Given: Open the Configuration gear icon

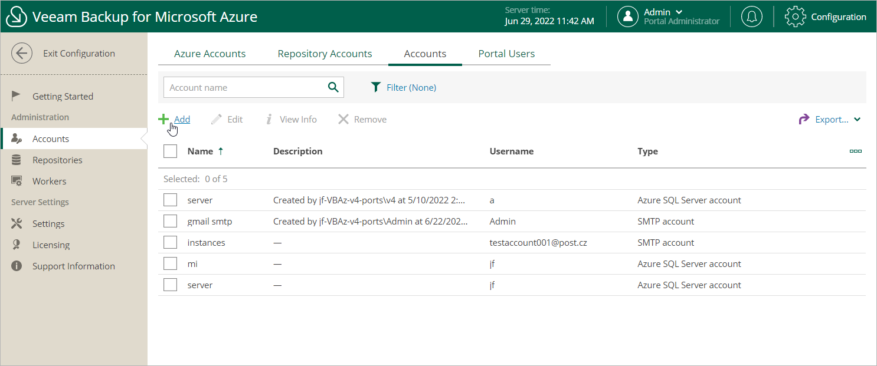Looking at the screenshot, I should [795, 17].
